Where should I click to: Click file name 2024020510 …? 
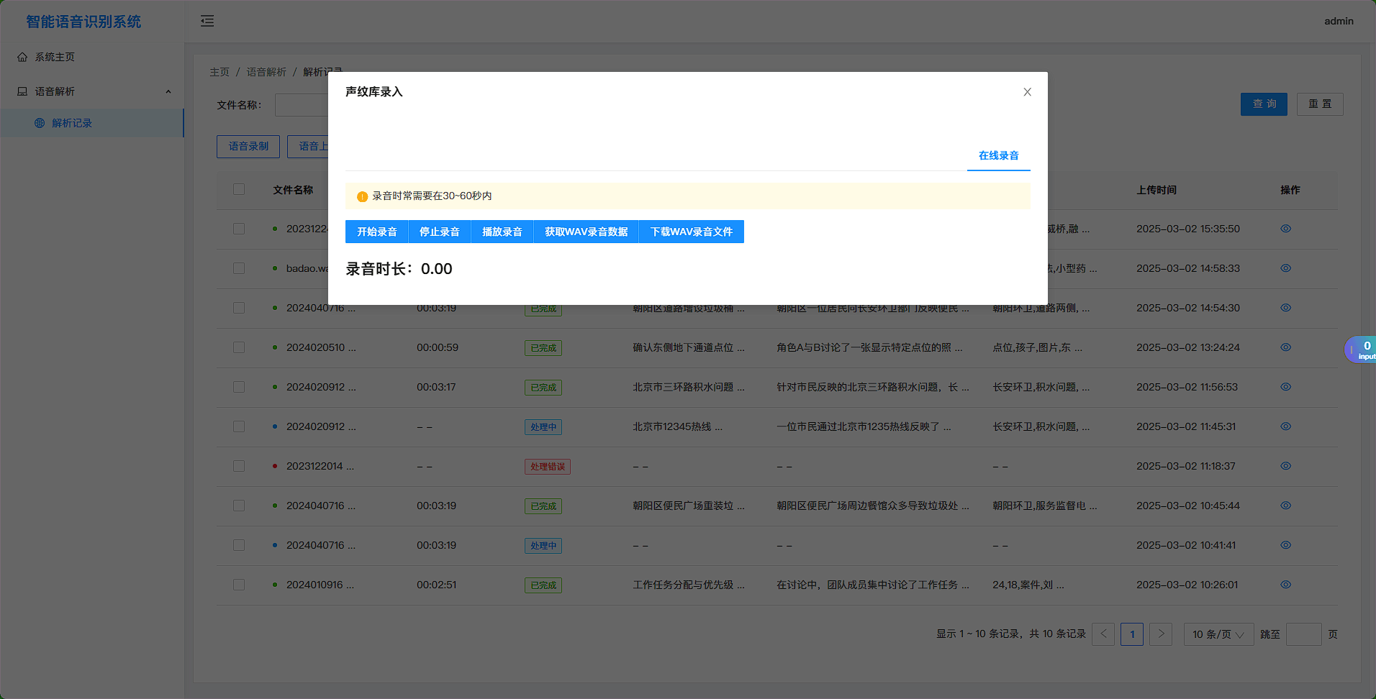click(x=321, y=347)
